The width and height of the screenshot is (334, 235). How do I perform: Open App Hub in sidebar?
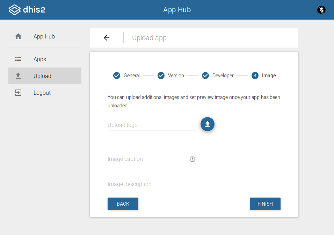tap(45, 36)
